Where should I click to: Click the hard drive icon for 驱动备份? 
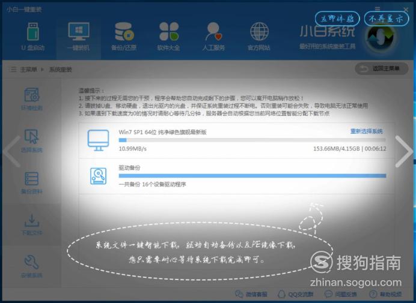(x=98, y=176)
